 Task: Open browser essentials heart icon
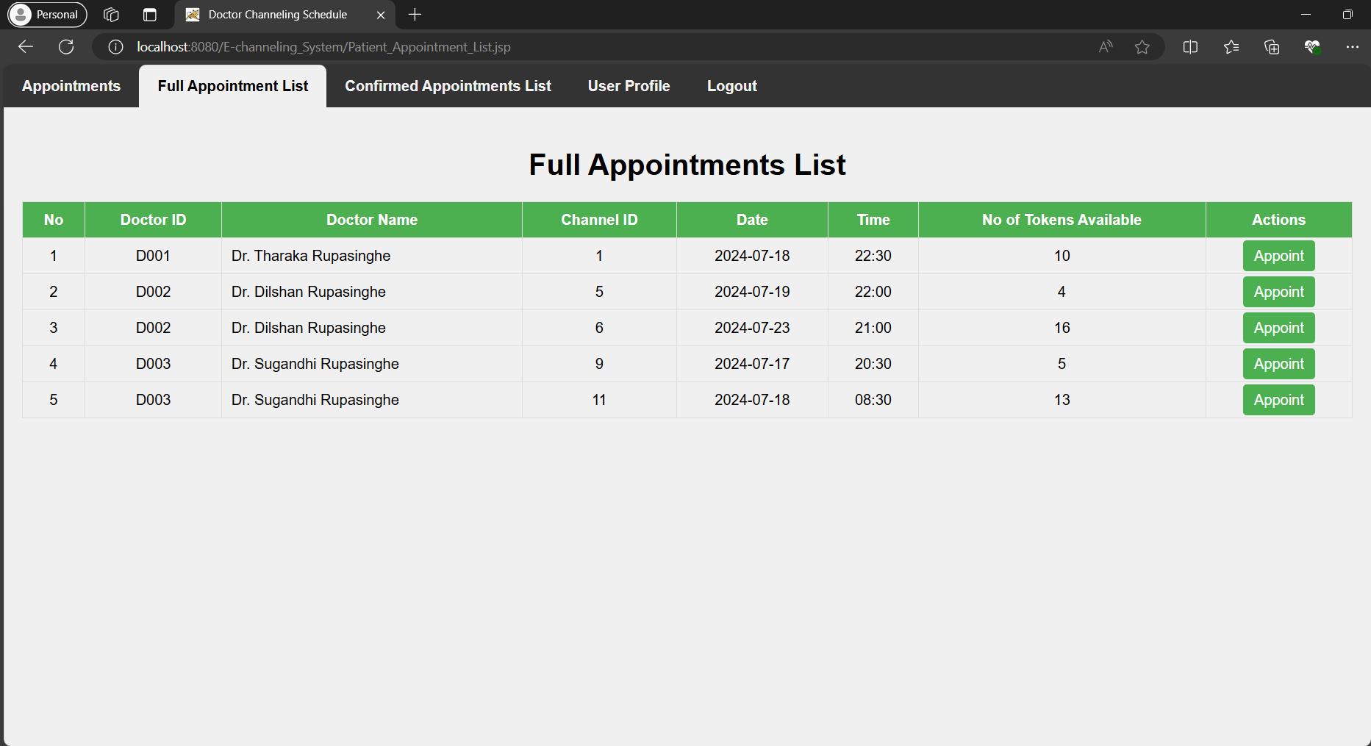(1312, 47)
